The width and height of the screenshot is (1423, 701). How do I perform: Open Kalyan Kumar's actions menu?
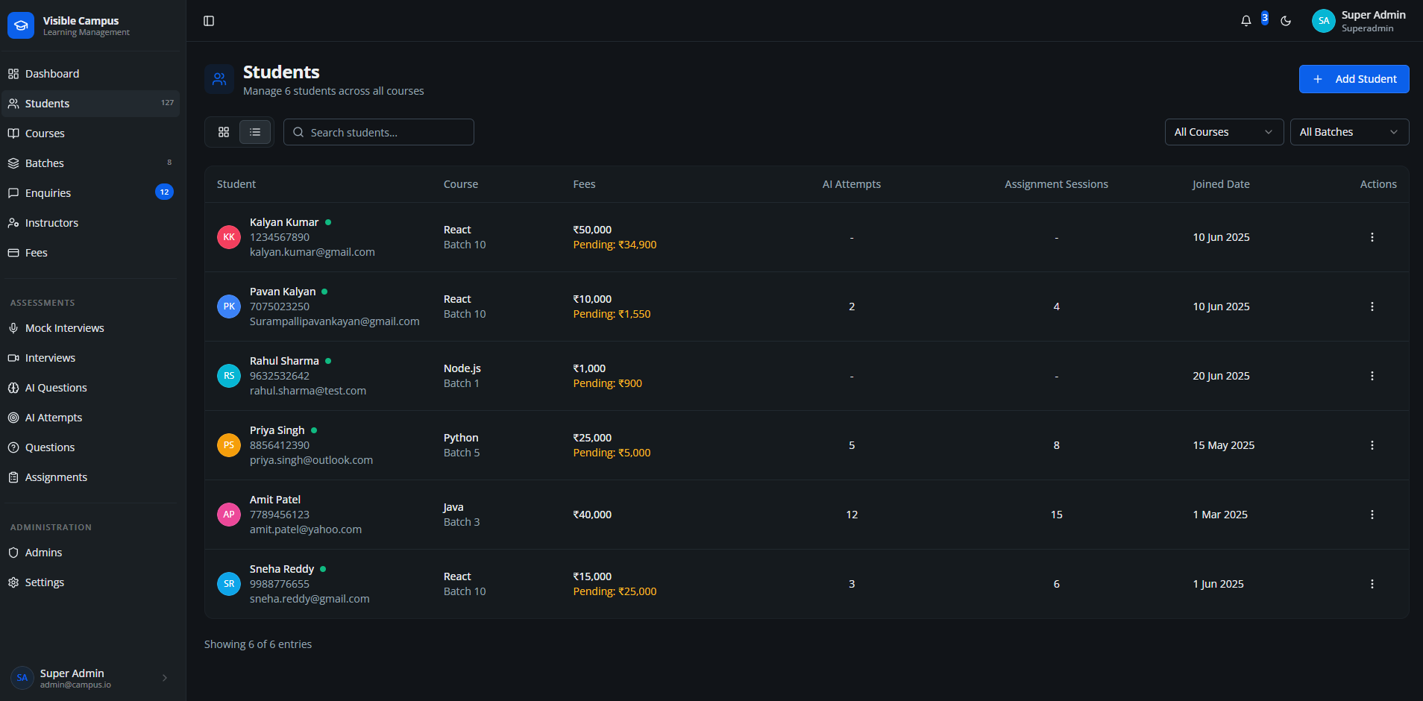click(1372, 236)
